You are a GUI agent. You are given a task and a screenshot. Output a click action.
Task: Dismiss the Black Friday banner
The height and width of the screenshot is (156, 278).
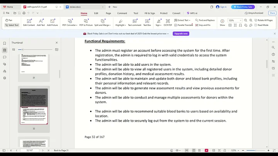point(275,34)
